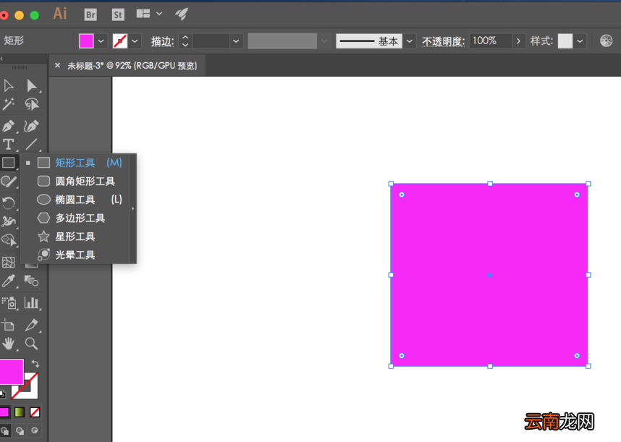
Task: Select the Rotate tool
Action: (x=8, y=203)
